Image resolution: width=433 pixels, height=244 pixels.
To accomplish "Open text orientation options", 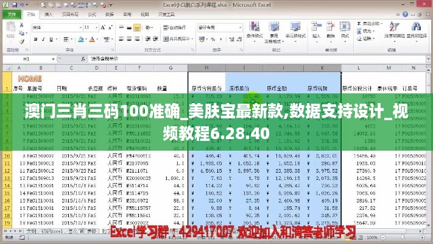I will point(149,27).
